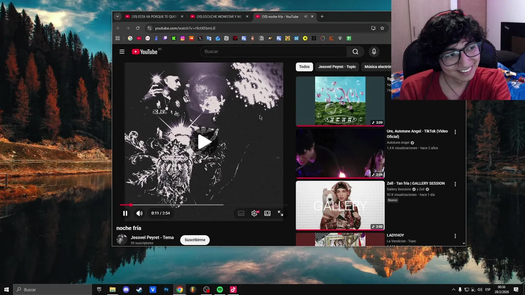Show hidden system tray icons chevron
Screen dimensions: 525x295
(x=453, y=290)
